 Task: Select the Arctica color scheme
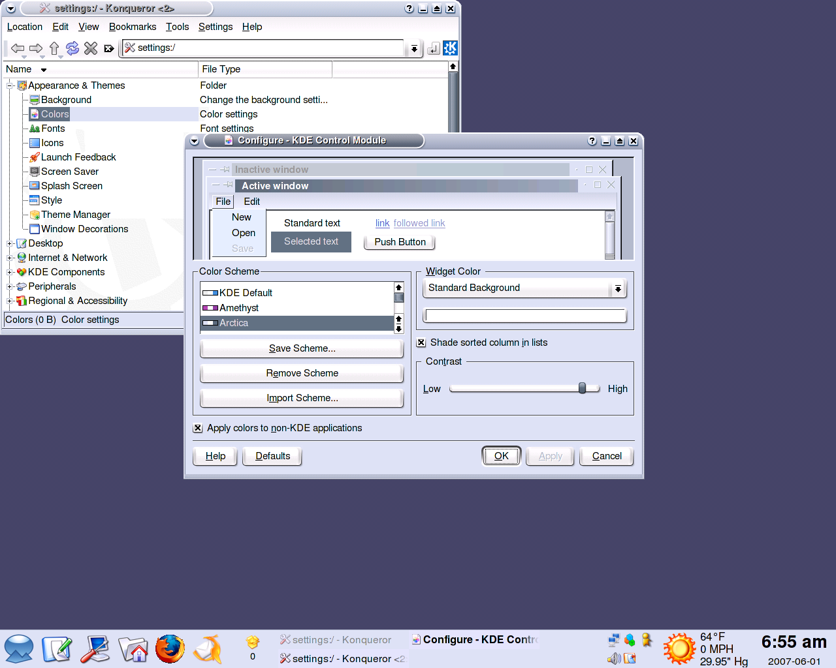(297, 323)
